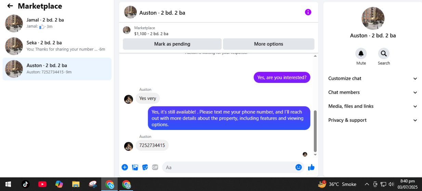Choose a sticker icon
The image size is (422, 191).
[x=145, y=167]
